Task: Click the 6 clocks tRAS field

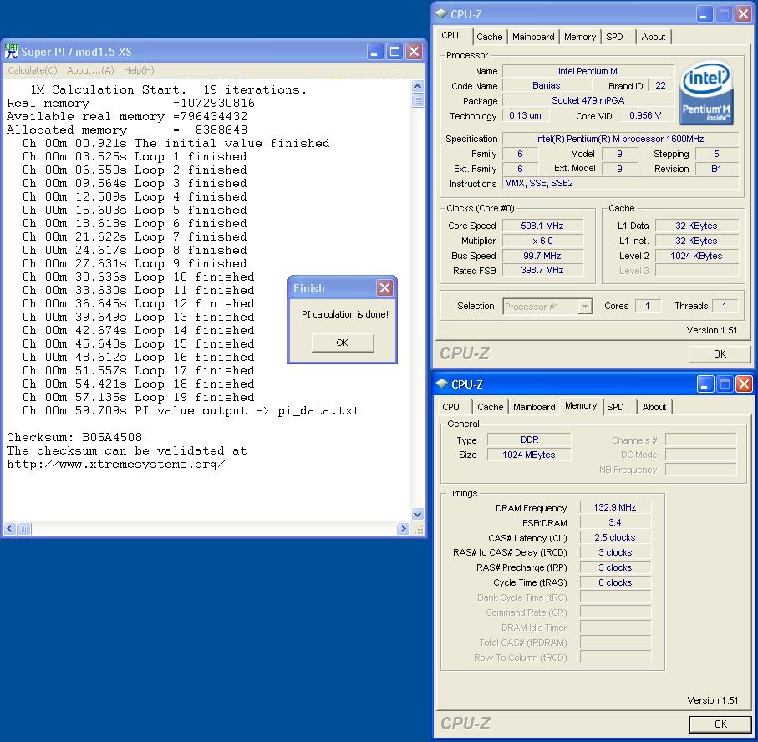Action: [x=615, y=582]
